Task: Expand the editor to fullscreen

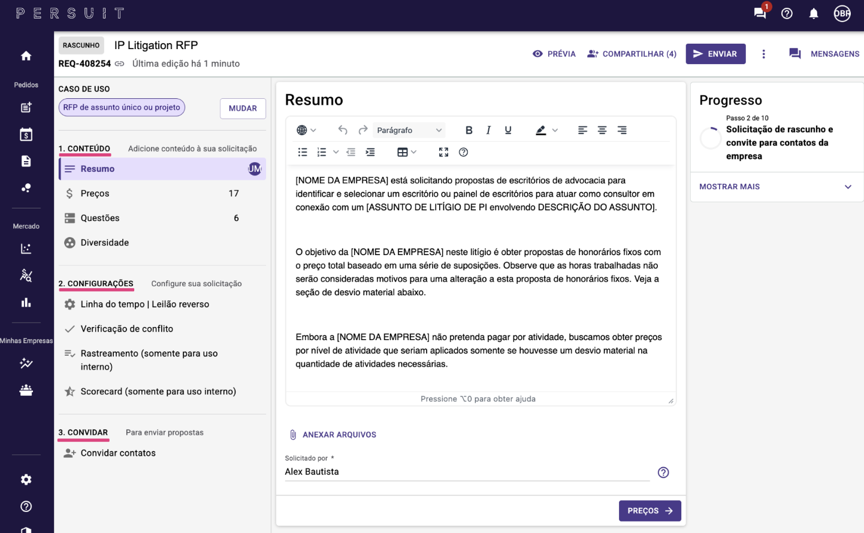Action: click(x=443, y=152)
